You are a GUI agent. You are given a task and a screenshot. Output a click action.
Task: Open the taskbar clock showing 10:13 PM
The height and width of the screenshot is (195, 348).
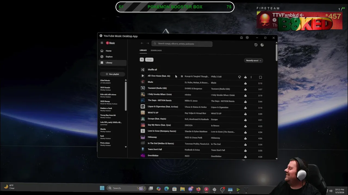click(340, 191)
